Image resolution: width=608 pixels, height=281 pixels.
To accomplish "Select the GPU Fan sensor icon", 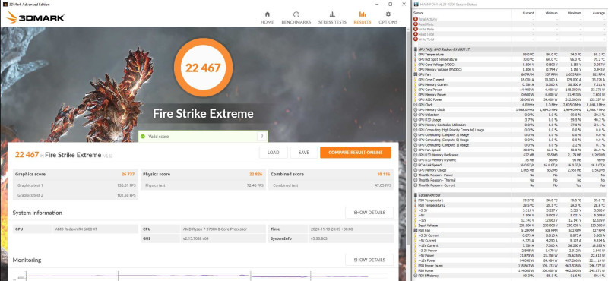I will [416, 74].
